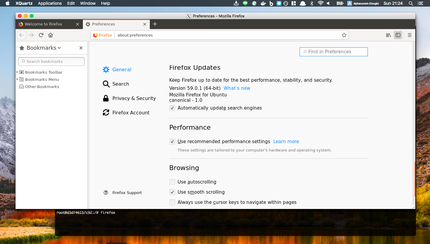Toggle the sidebar with its toolbar icon
This screenshot has width=430, height=244.
[398, 35]
